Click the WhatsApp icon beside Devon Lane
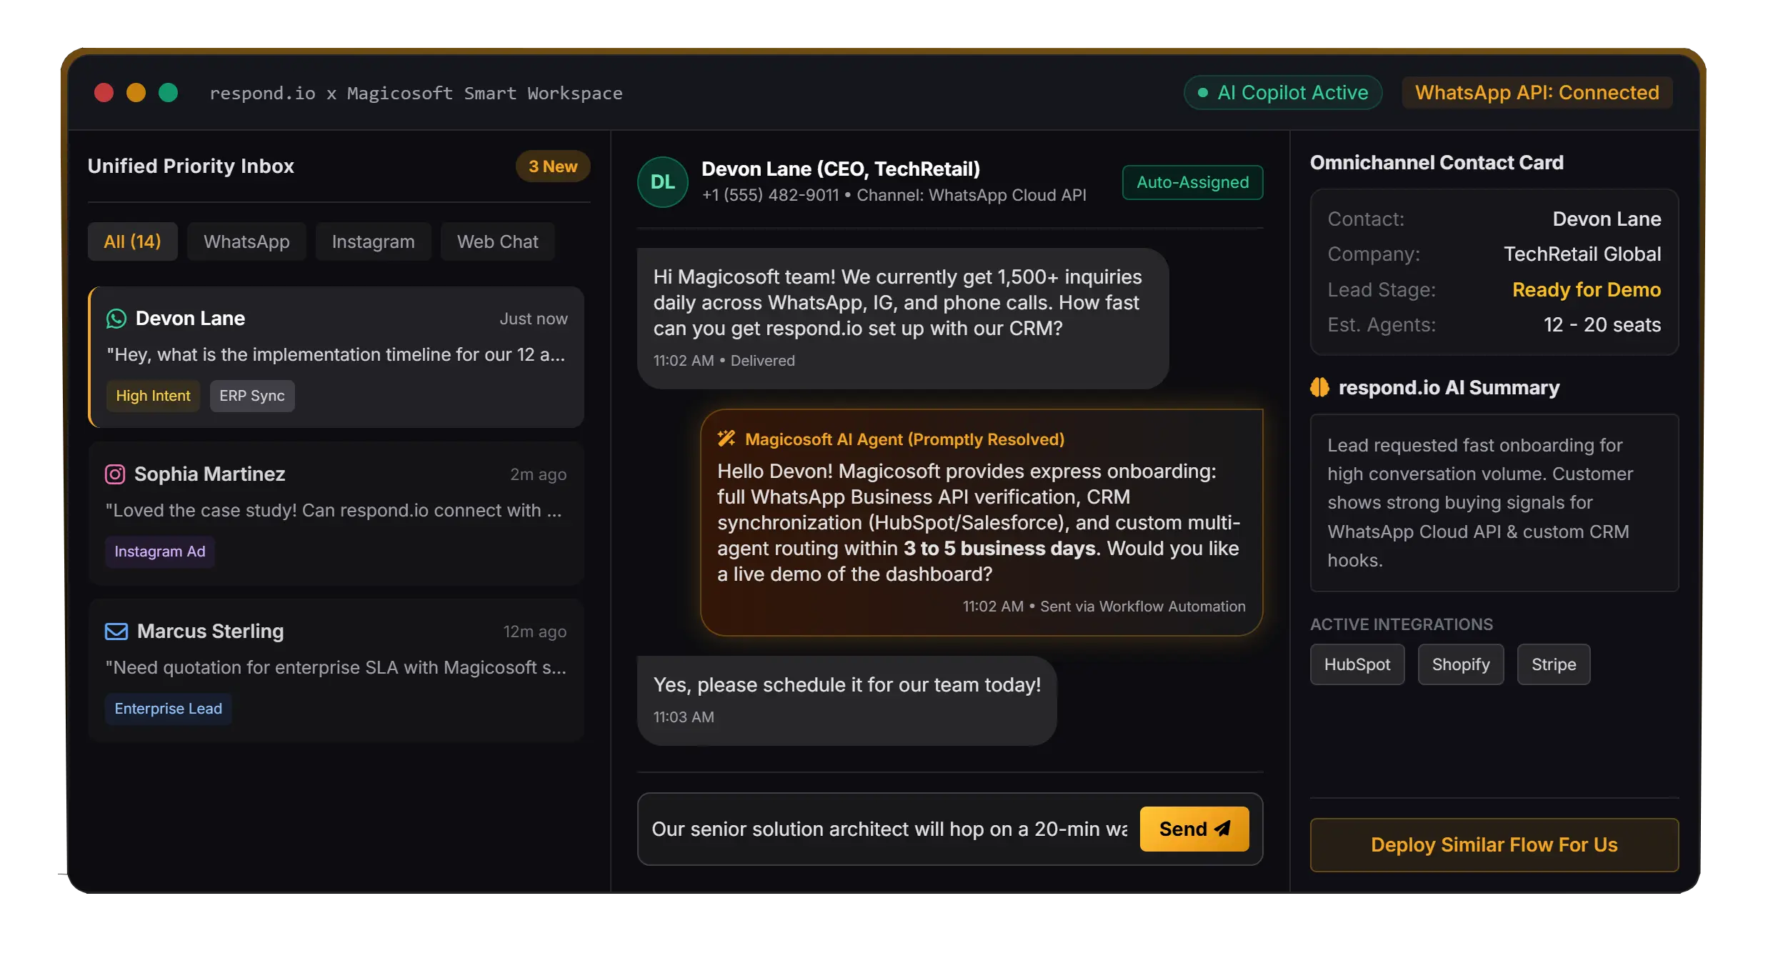1773x958 pixels. pyautogui.click(x=116, y=319)
